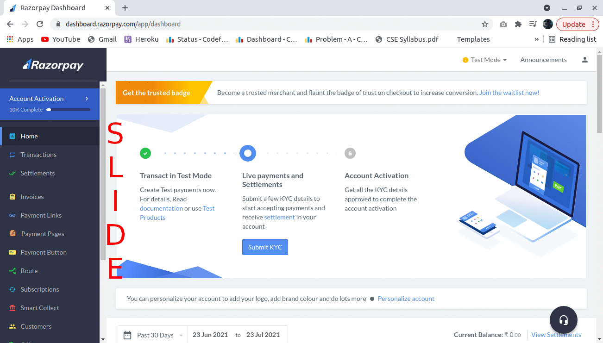
Task: Select the Razorpay Dashboard browser tab
Action: 59,8
